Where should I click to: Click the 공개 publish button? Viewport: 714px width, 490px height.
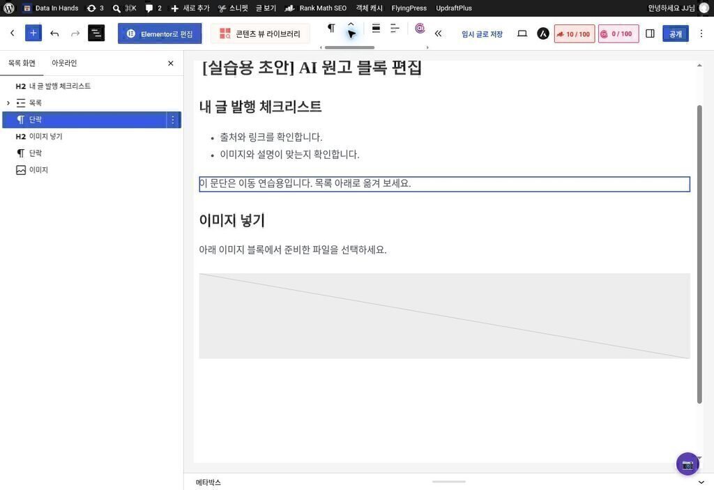[676, 33]
